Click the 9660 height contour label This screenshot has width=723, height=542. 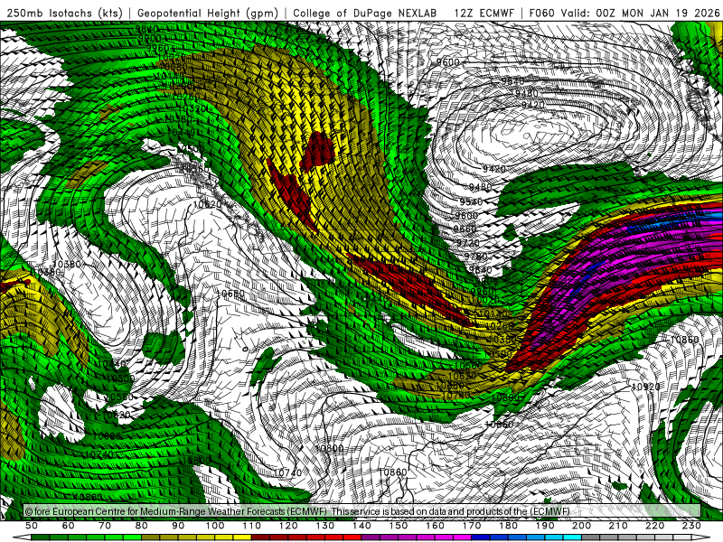coord(465,229)
